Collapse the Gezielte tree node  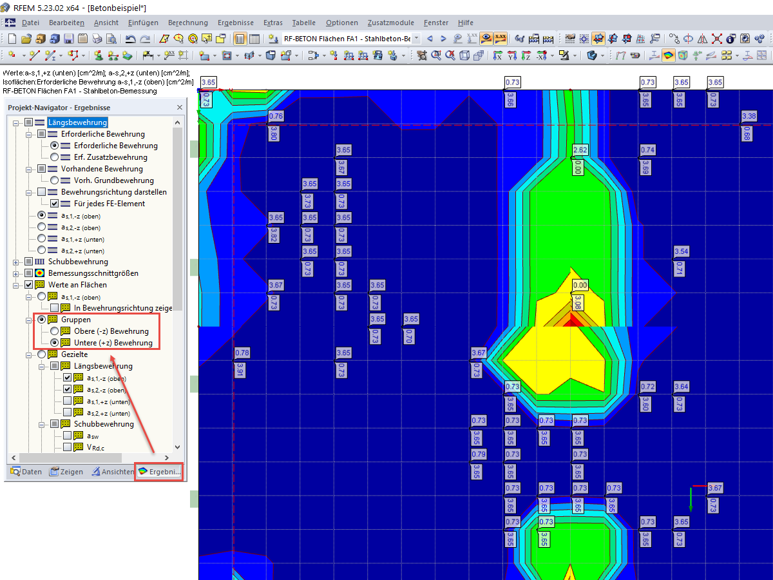tap(29, 354)
